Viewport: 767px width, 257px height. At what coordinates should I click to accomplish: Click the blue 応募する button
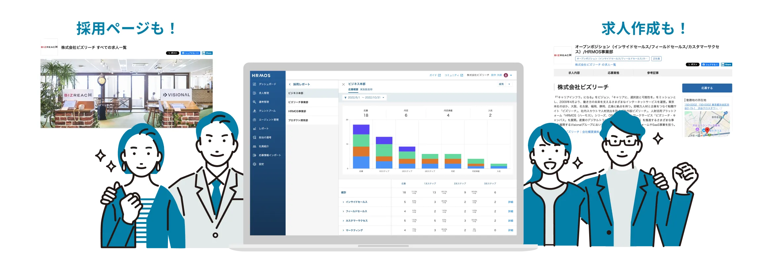(707, 88)
